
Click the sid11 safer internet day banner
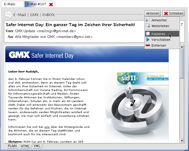[x=143, y=79]
